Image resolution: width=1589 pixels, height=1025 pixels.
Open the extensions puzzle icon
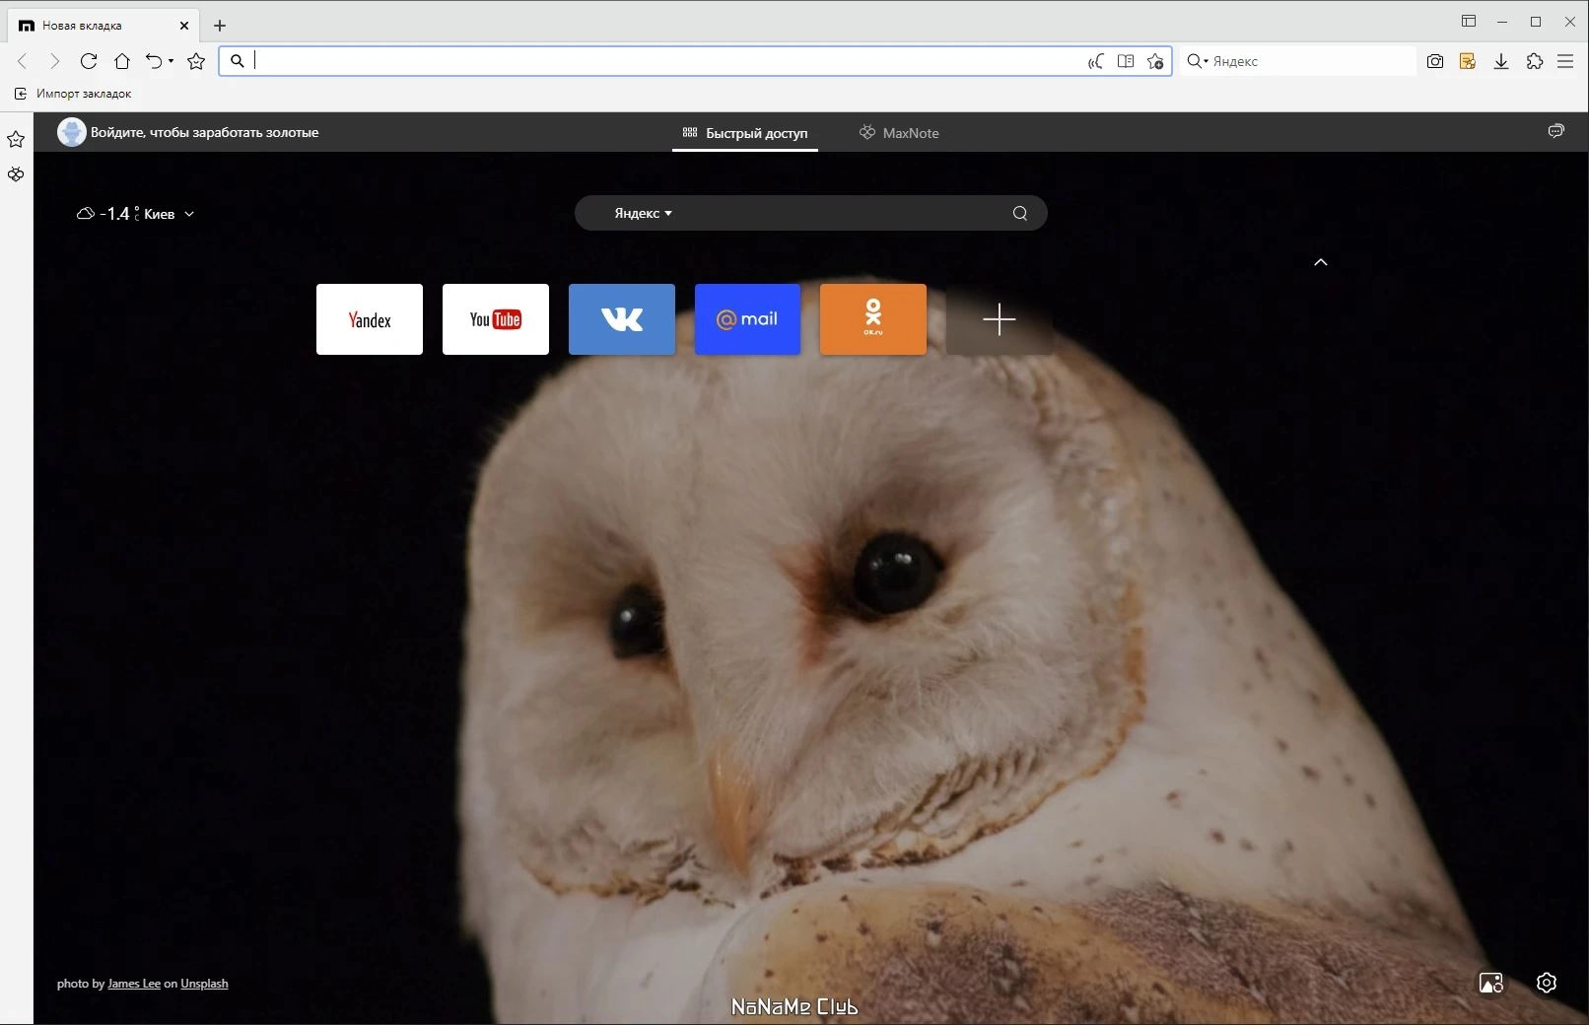click(1535, 61)
